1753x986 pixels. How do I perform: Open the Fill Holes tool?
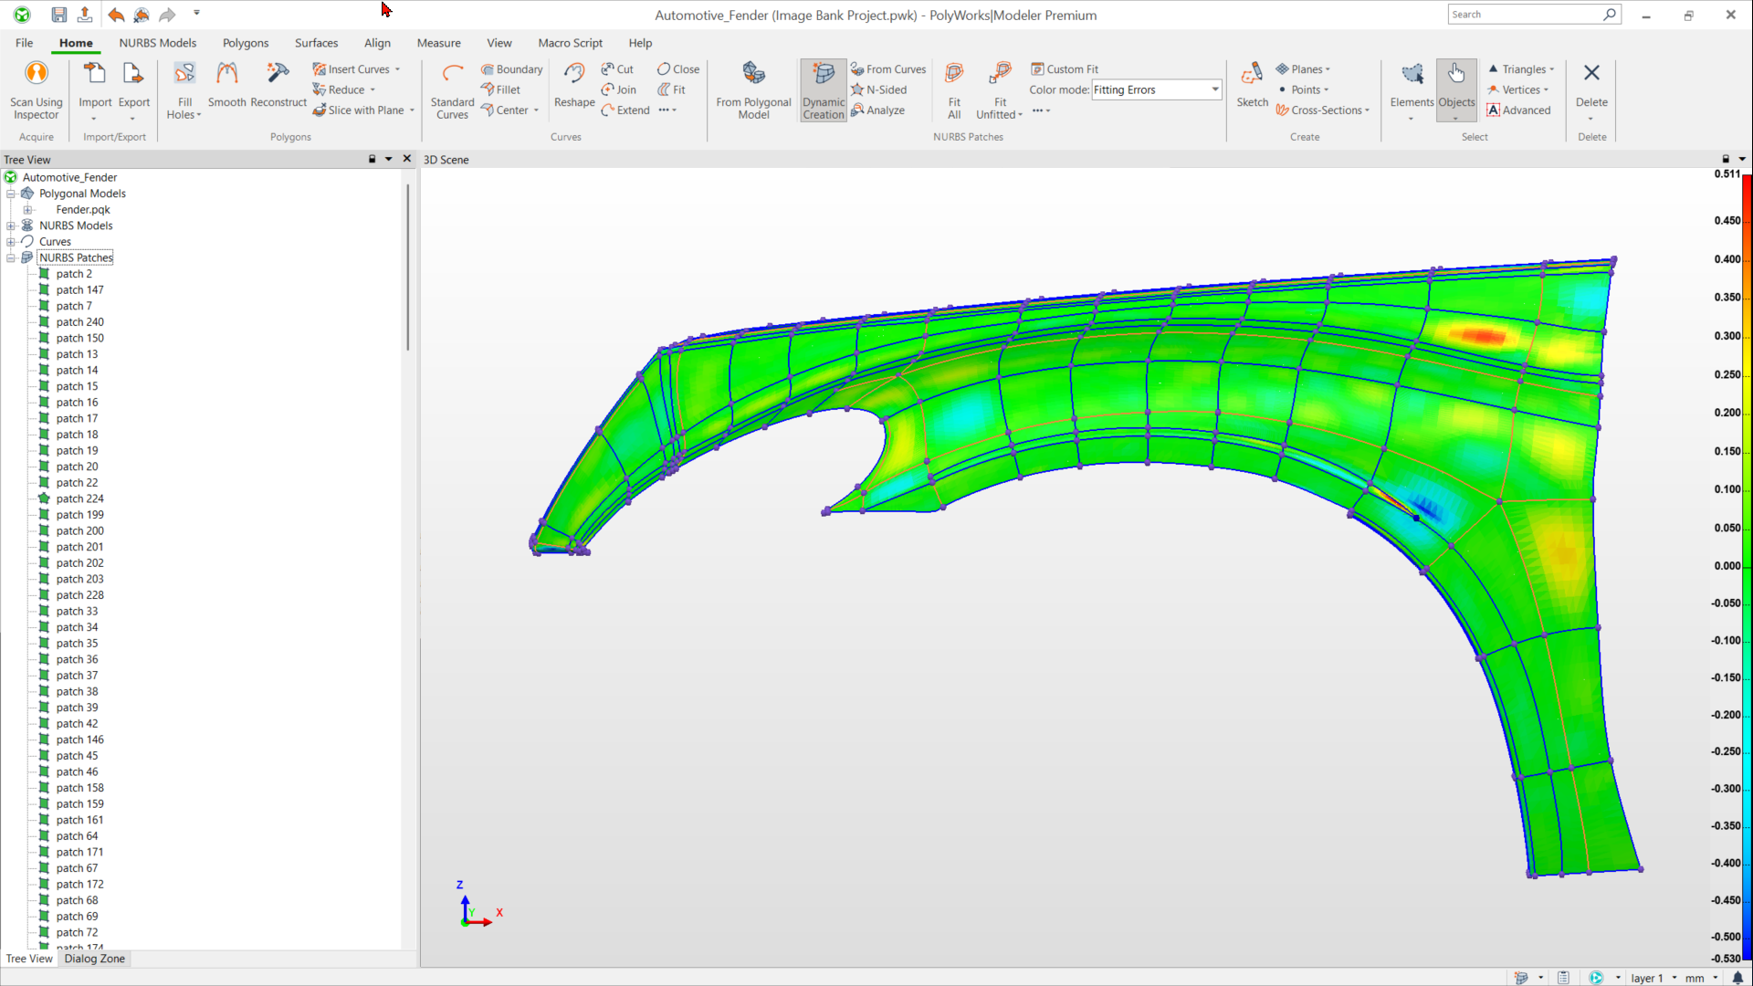[x=184, y=74]
